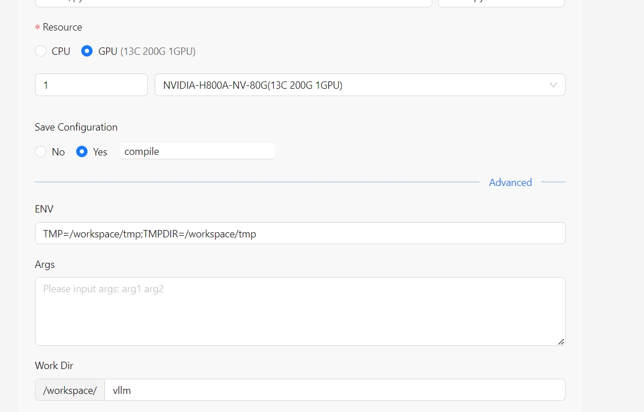Choose Yes for Save Configuration
Screen dimensions: 644x412
pyautogui.click(x=82, y=152)
